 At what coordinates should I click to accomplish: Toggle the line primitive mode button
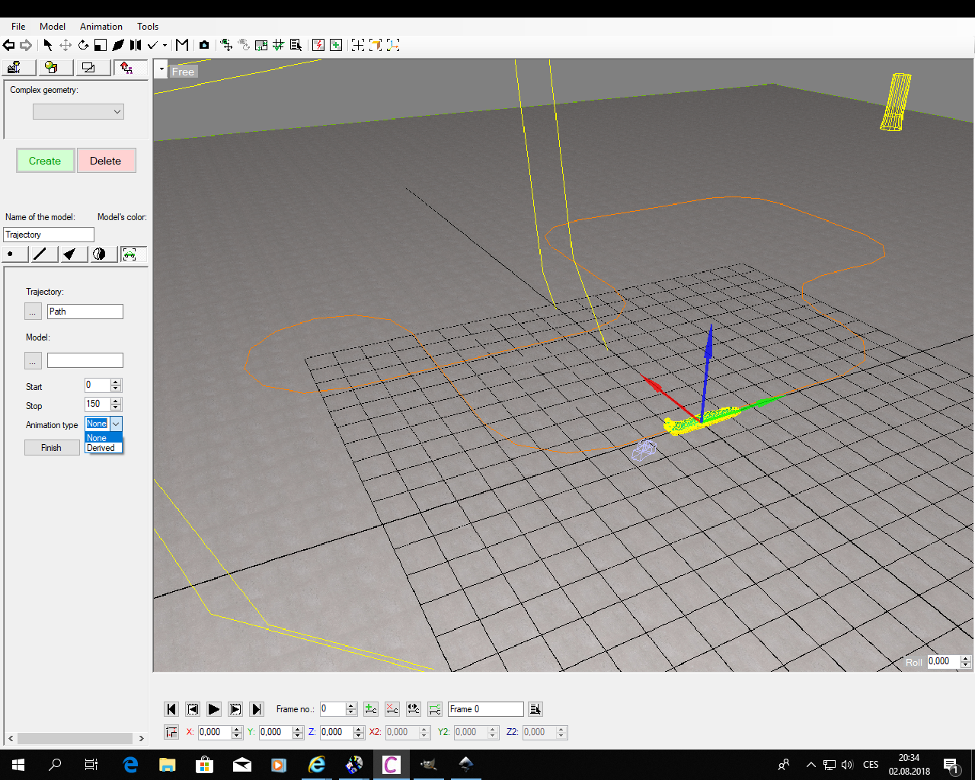pyautogui.click(x=40, y=254)
